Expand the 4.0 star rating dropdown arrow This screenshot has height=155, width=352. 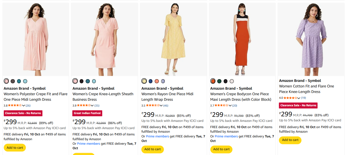coord(299,98)
